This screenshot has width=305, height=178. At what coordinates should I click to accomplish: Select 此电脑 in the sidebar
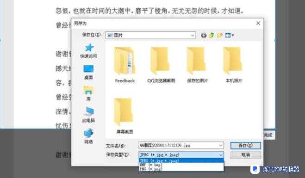click(x=88, y=115)
